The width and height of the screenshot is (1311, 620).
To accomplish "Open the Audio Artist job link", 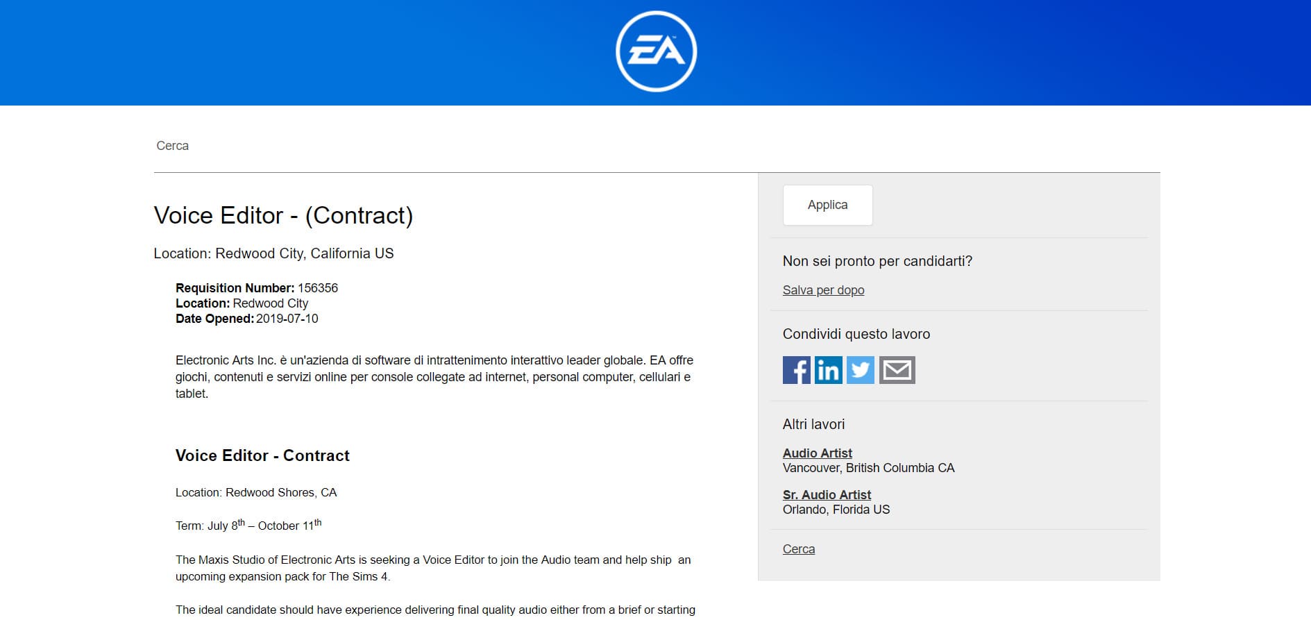I will (x=817, y=453).
